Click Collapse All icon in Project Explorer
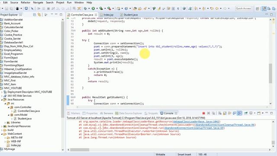Viewport: 277px width, 156px height. point(35,15)
